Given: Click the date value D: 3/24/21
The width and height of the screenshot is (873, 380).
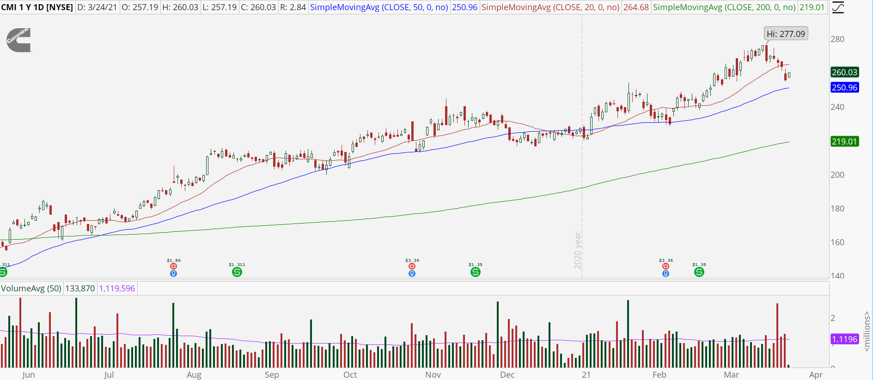Looking at the screenshot, I should [97, 7].
